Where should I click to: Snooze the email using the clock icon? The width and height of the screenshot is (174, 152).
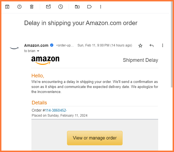click(x=61, y=7)
